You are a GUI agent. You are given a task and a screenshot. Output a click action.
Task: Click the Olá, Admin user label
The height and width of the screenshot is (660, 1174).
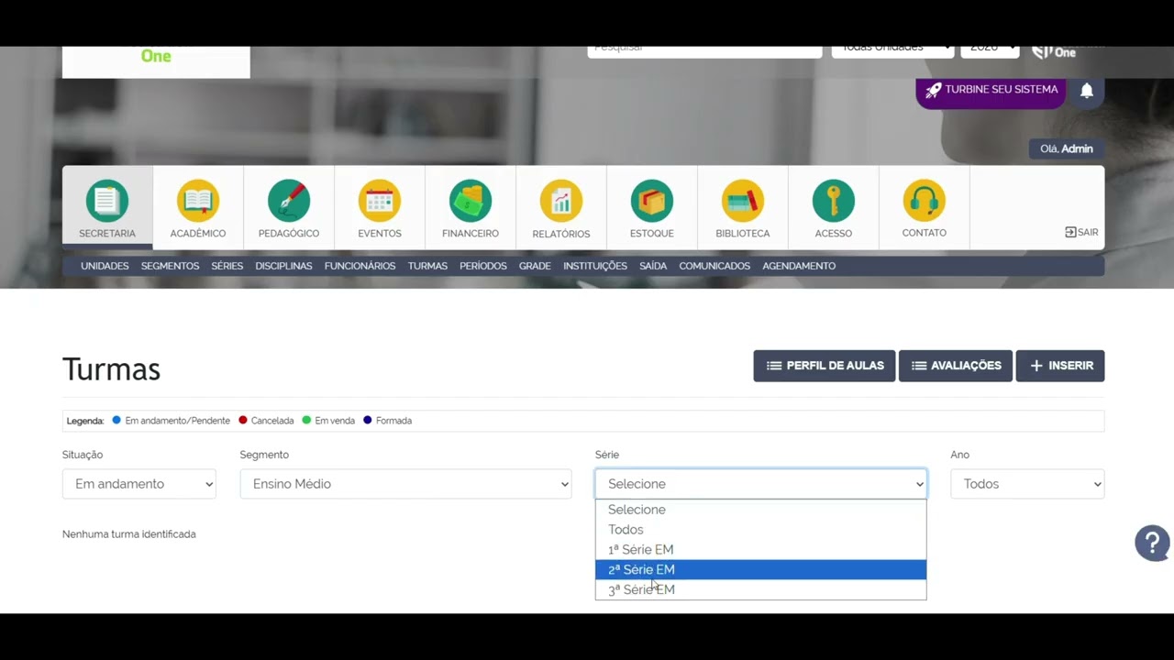pos(1067,148)
